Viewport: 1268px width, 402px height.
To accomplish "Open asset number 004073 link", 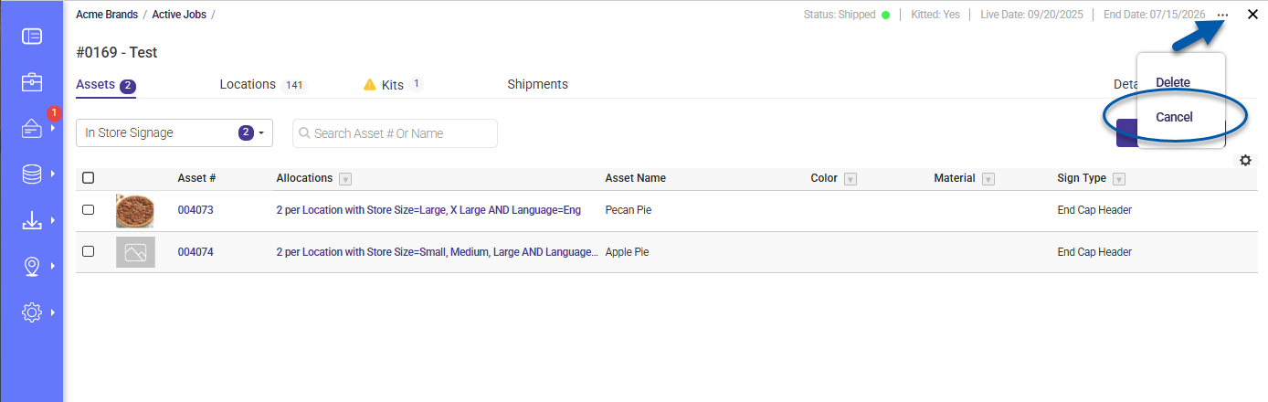I will (195, 210).
